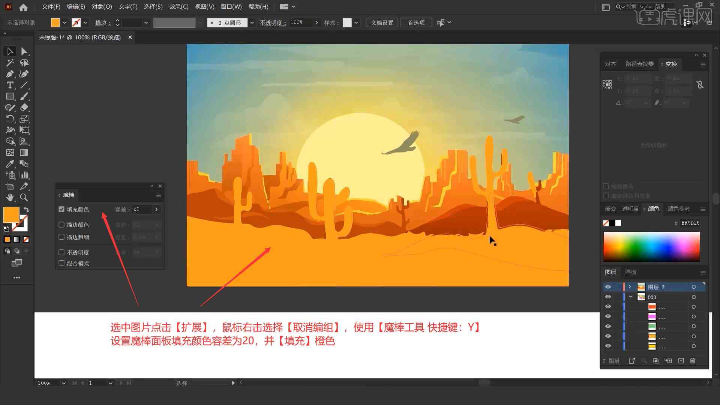Select the Selection tool
The height and width of the screenshot is (405, 720).
coord(9,51)
